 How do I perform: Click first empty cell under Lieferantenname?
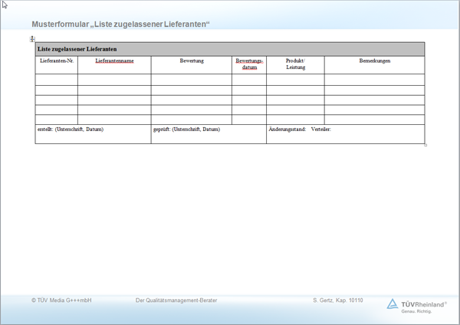click(114, 80)
